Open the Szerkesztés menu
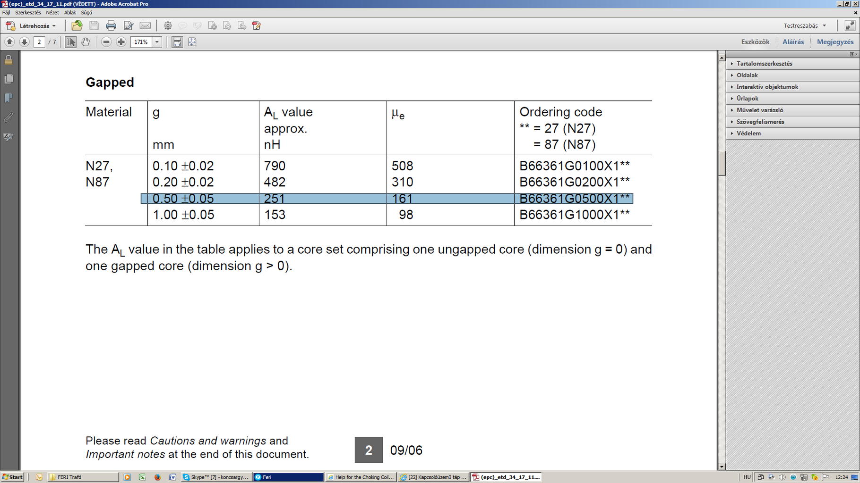 [28, 13]
